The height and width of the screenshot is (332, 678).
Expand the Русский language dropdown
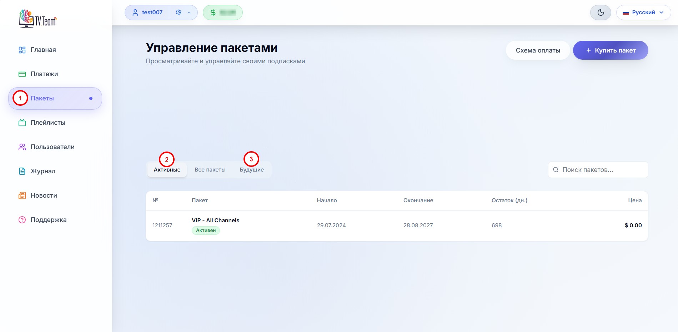[x=643, y=13]
